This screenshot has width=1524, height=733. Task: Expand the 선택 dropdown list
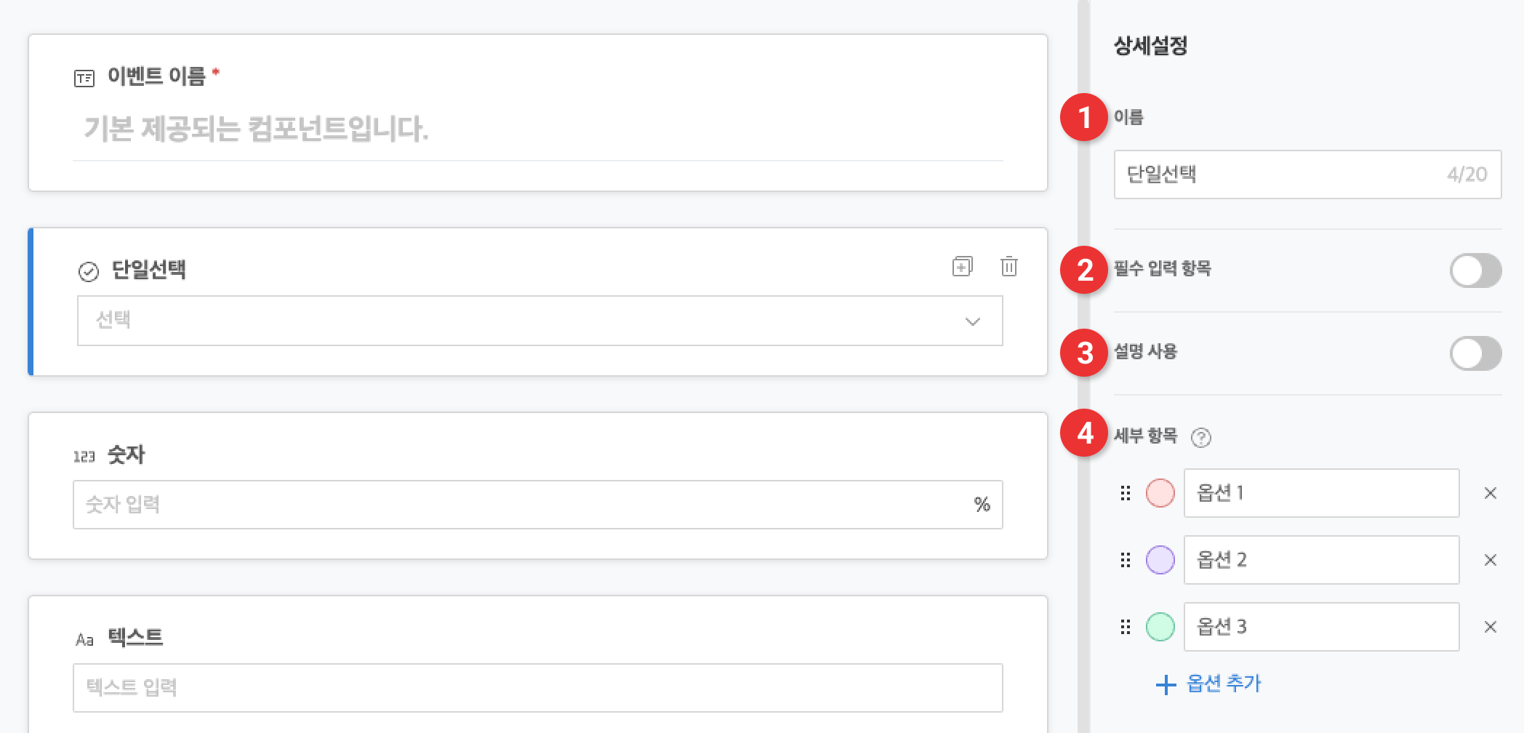click(540, 321)
